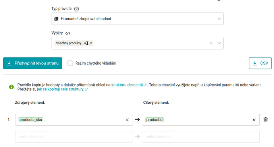Enable Režim chytrého vkládání checkbox
The height and width of the screenshot is (147, 274).
tap(70, 63)
